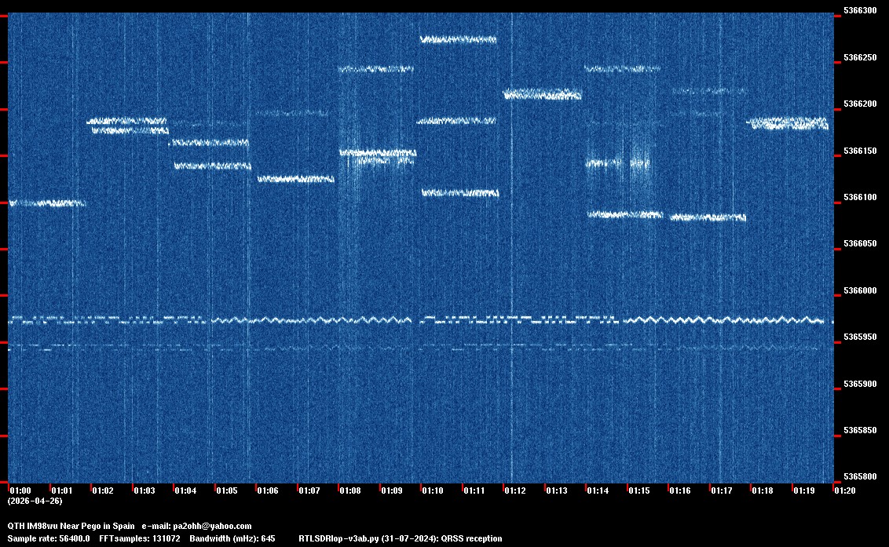Click the 01:15 time marker
The height and width of the screenshot is (547, 889).
tap(639, 490)
